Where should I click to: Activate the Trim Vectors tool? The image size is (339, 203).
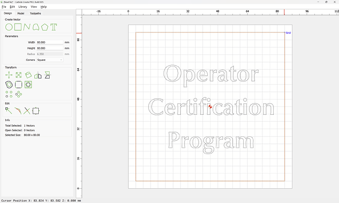(18, 111)
